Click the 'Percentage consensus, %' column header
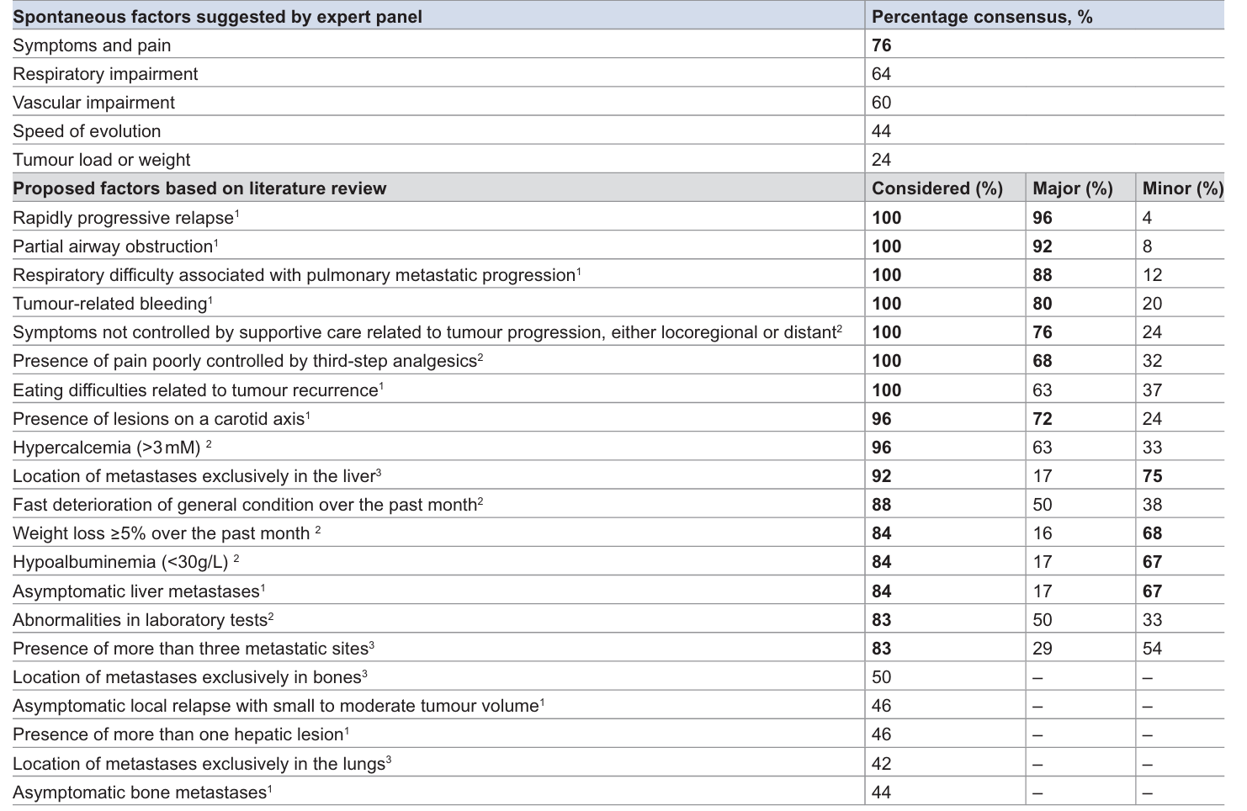This screenshot has height=811, width=1247. (982, 17)
